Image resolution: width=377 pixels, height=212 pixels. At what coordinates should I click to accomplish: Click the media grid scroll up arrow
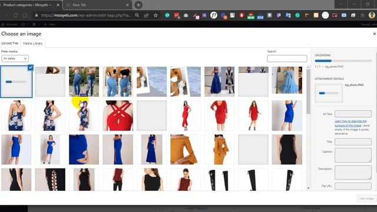(x=308, y=67)
